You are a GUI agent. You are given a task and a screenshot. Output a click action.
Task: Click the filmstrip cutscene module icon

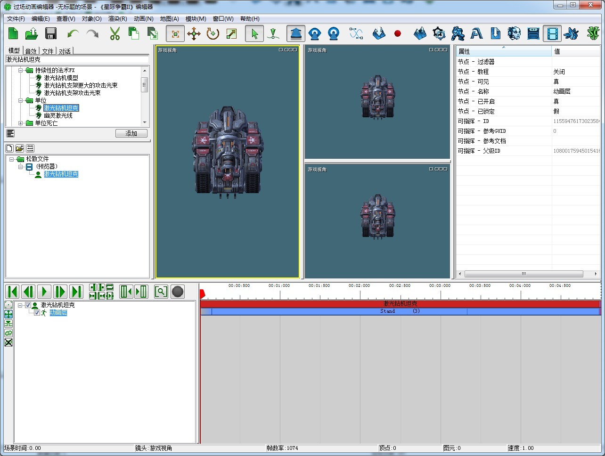point(552,33)
